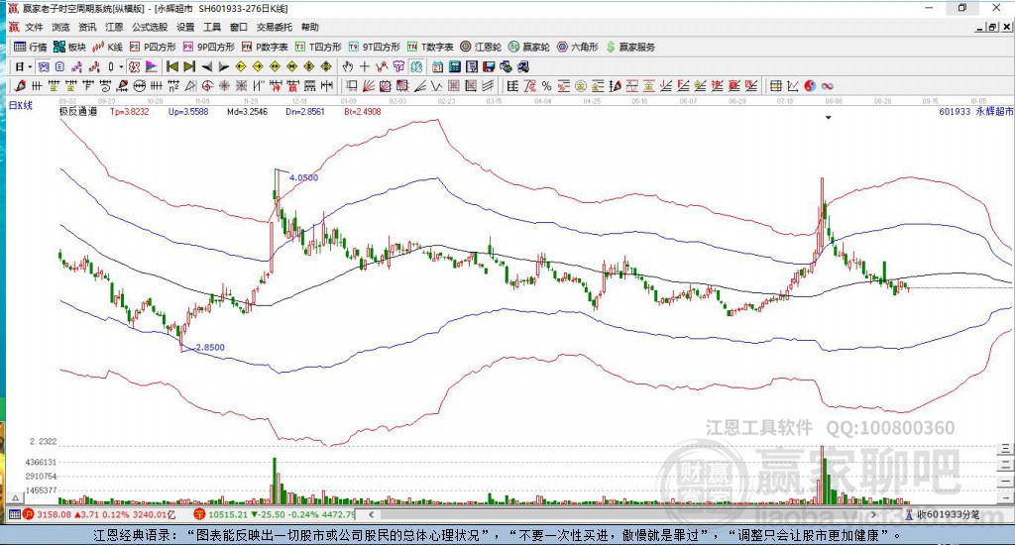Open the 六角形 hexagon tool
This screenshot has width=1015, height=545.
pyautogui.click(x=578, y=47)
